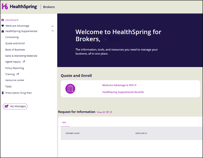Open the My Messages button
203x158 pixels.
click(x=15, y=106)
